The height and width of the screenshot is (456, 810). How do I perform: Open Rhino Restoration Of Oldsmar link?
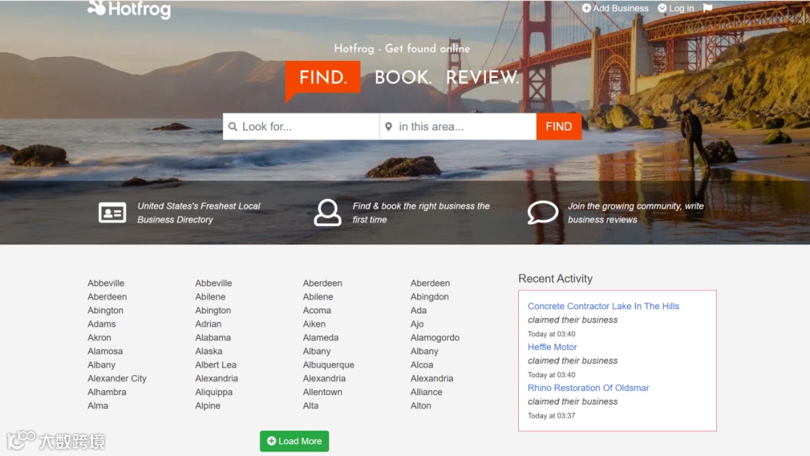click(589, 388)
